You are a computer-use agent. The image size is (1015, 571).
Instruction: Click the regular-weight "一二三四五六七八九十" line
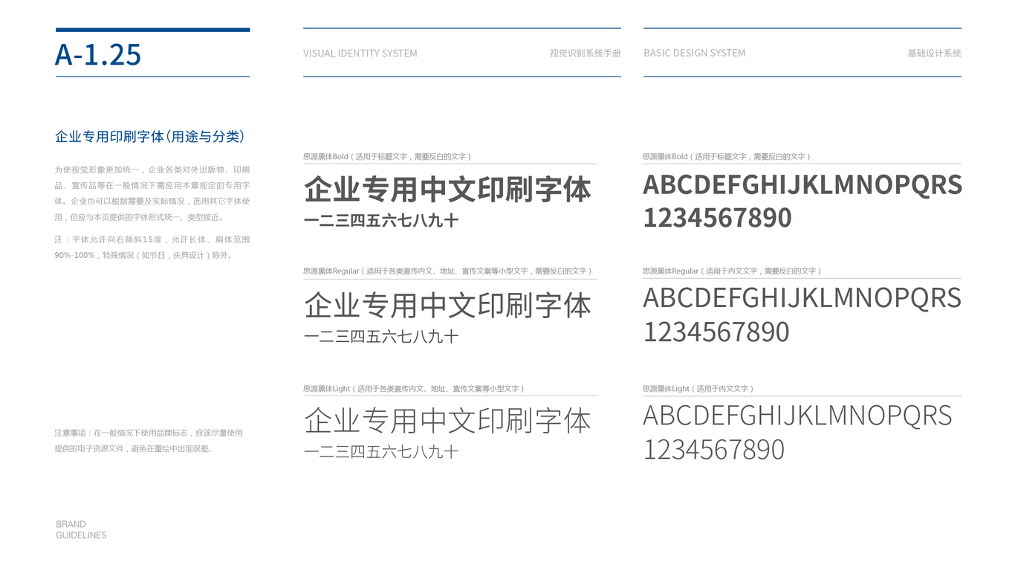[x=381, y=337]
